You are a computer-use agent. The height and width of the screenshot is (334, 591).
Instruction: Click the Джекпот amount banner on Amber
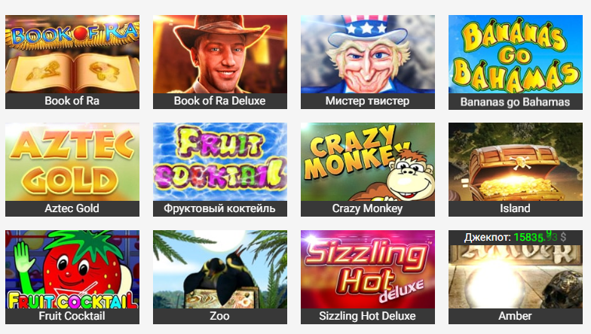click(x=516, y=238)
